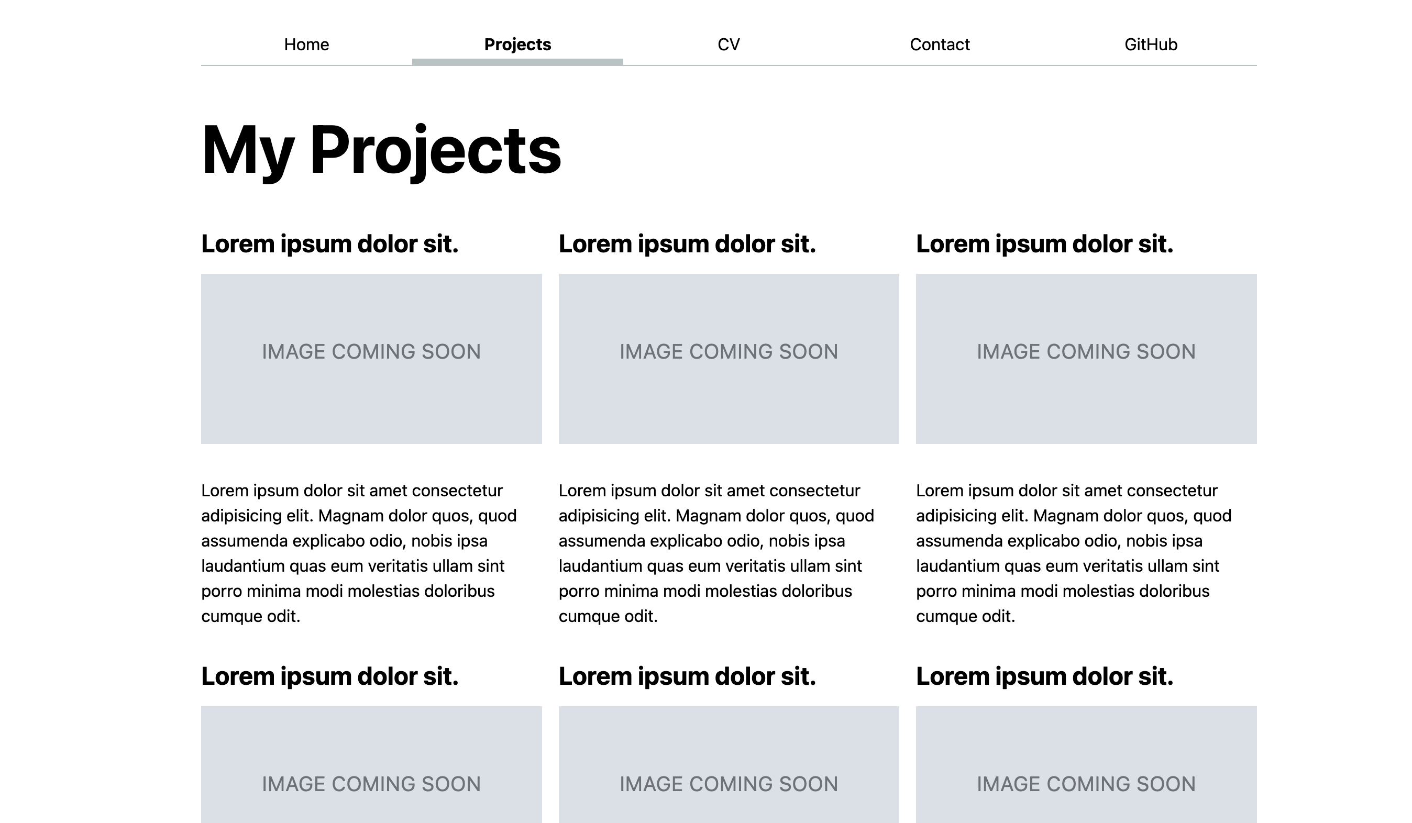Click middle project's image placeholder, top row

(x=729, y=359)
